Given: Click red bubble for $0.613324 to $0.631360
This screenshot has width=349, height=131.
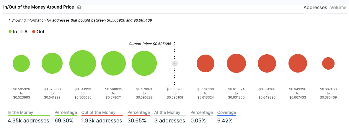Looking at the screenshot, I should 237,63.
